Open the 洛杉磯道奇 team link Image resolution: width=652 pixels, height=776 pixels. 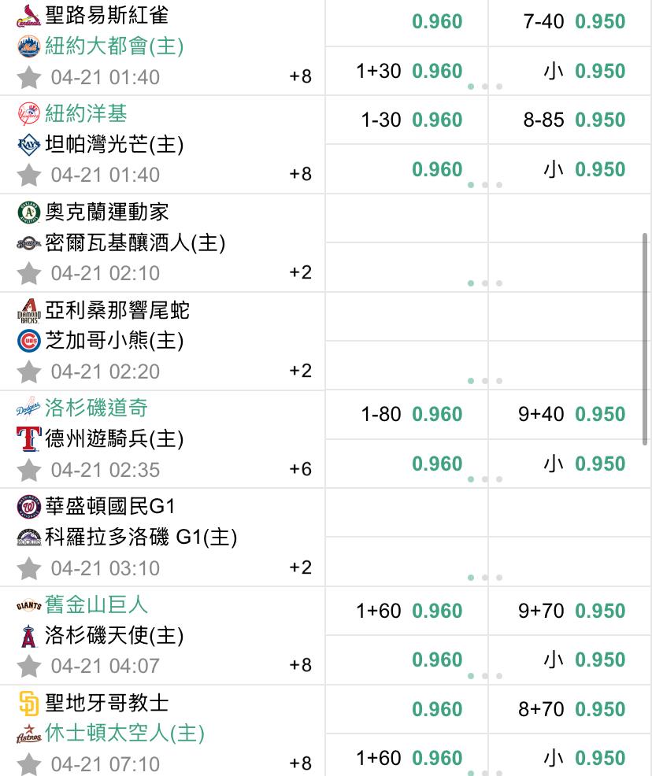tap(96, 408)
